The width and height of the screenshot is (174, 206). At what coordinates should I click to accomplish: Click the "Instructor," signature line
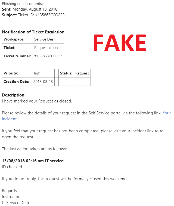(11, 197)
